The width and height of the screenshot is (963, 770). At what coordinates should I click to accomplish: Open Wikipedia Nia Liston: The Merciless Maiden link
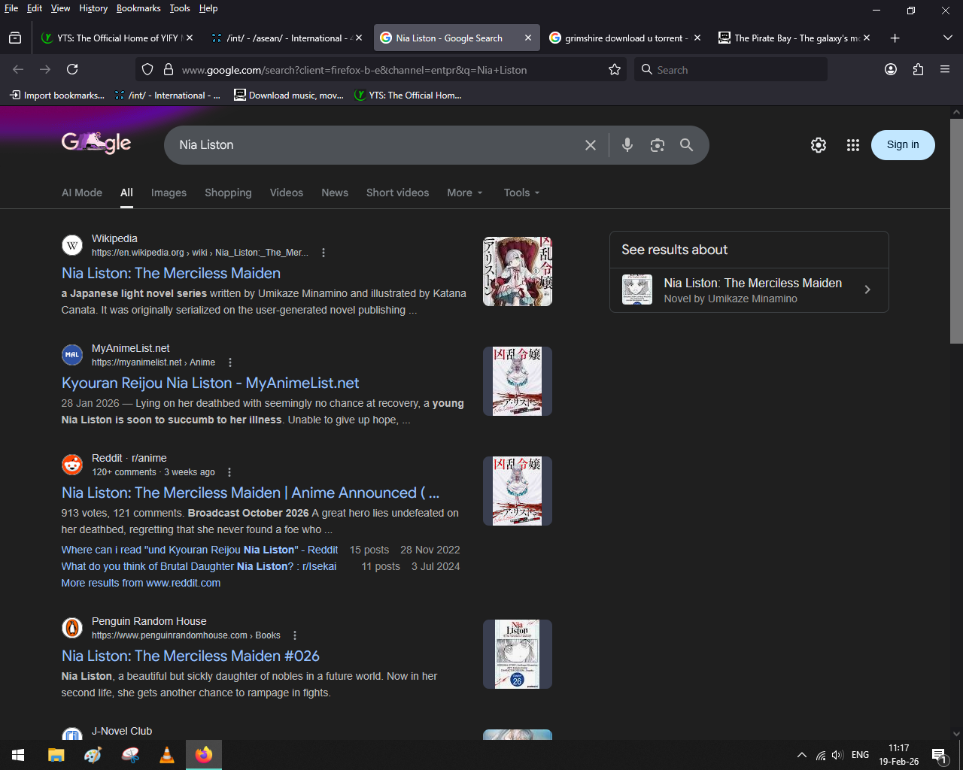171,273
